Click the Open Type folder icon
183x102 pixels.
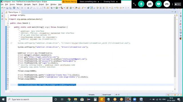click(76, 8)
